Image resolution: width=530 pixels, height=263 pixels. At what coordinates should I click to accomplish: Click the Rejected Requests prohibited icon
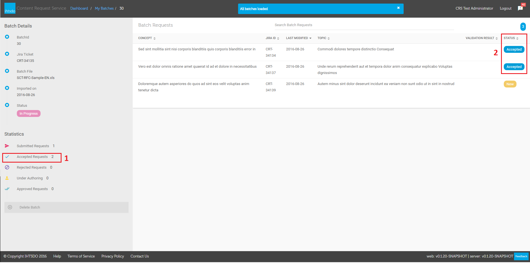coord(7,167)
